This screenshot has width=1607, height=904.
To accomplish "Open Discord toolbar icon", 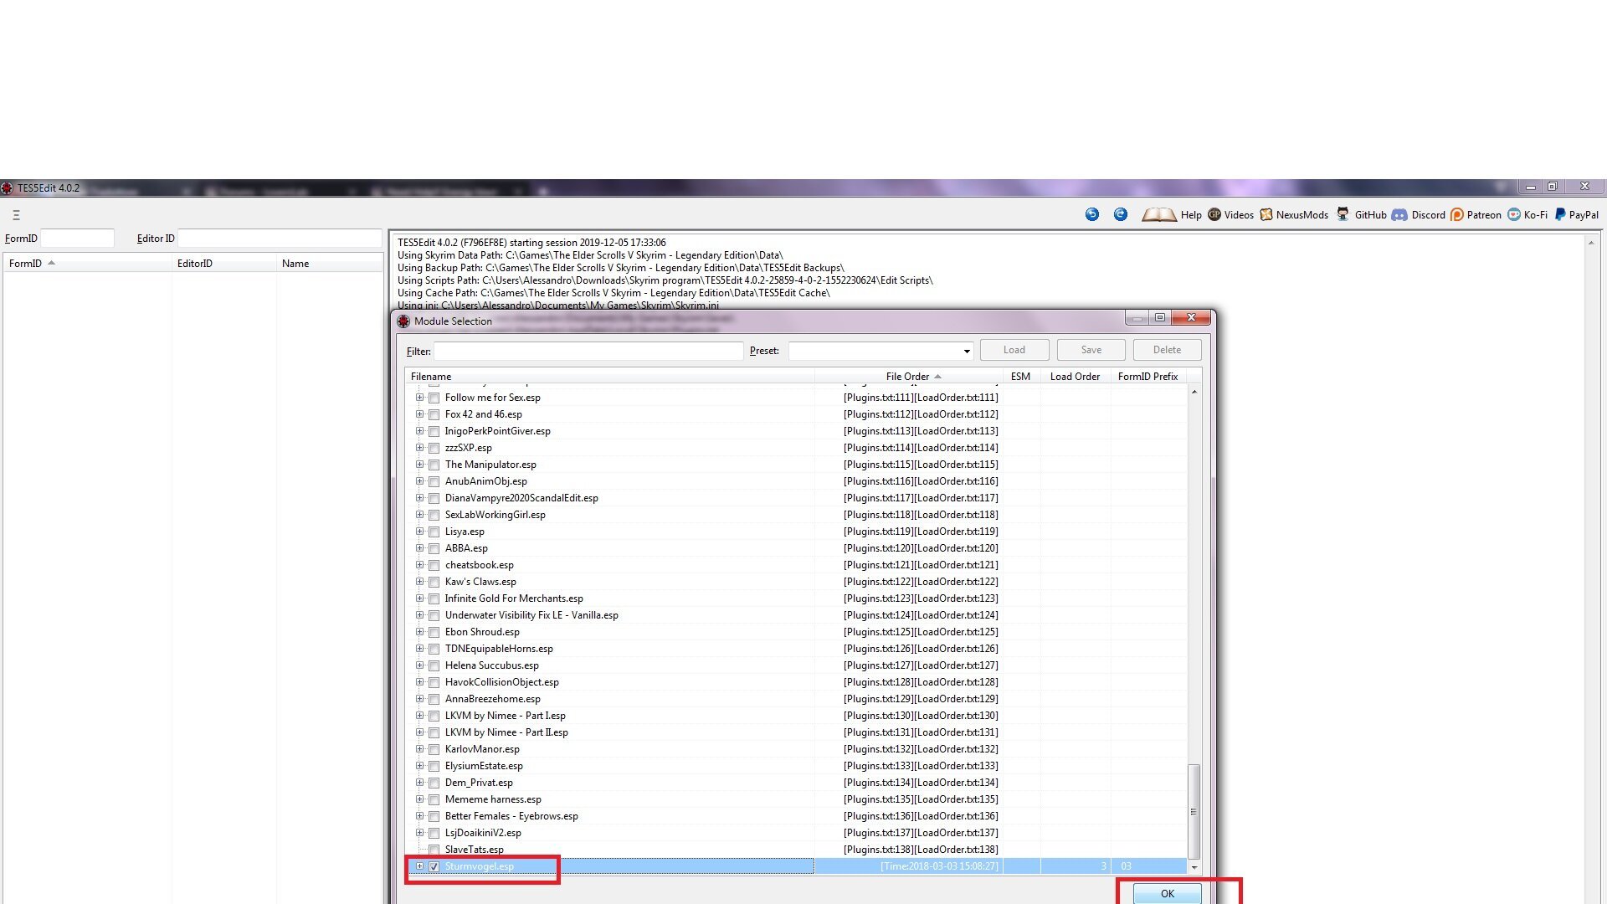I will 1399,215.
